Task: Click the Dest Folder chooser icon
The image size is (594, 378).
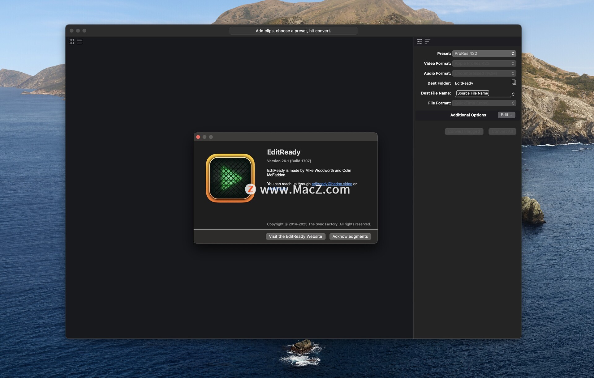Action: tap(514, 82)
